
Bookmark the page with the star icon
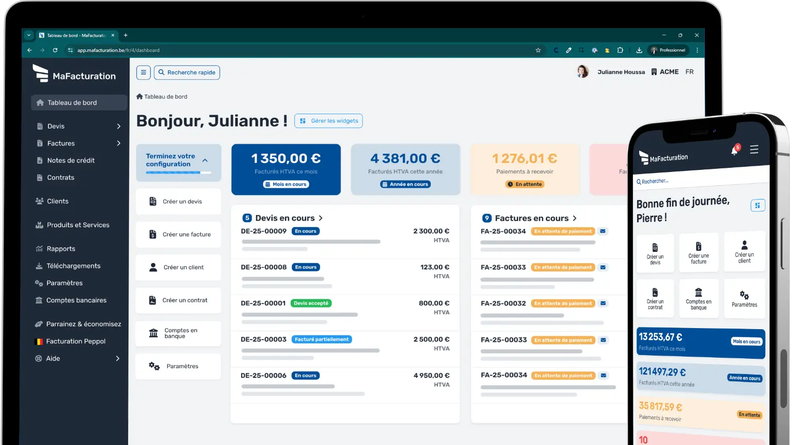click(538, 50)
